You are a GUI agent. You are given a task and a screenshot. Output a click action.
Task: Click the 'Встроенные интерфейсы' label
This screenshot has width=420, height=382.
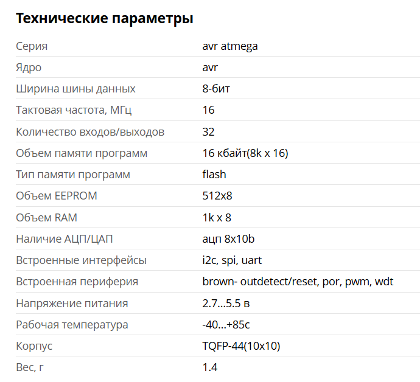[81, 260]
